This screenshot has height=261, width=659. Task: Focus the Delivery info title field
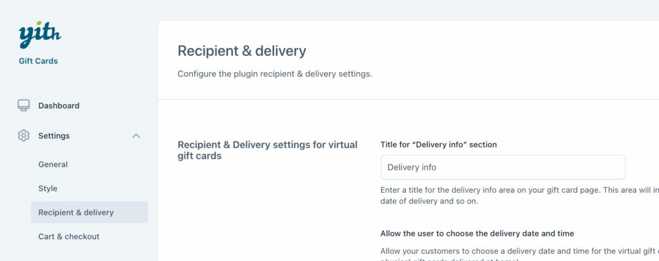(503, 167)
